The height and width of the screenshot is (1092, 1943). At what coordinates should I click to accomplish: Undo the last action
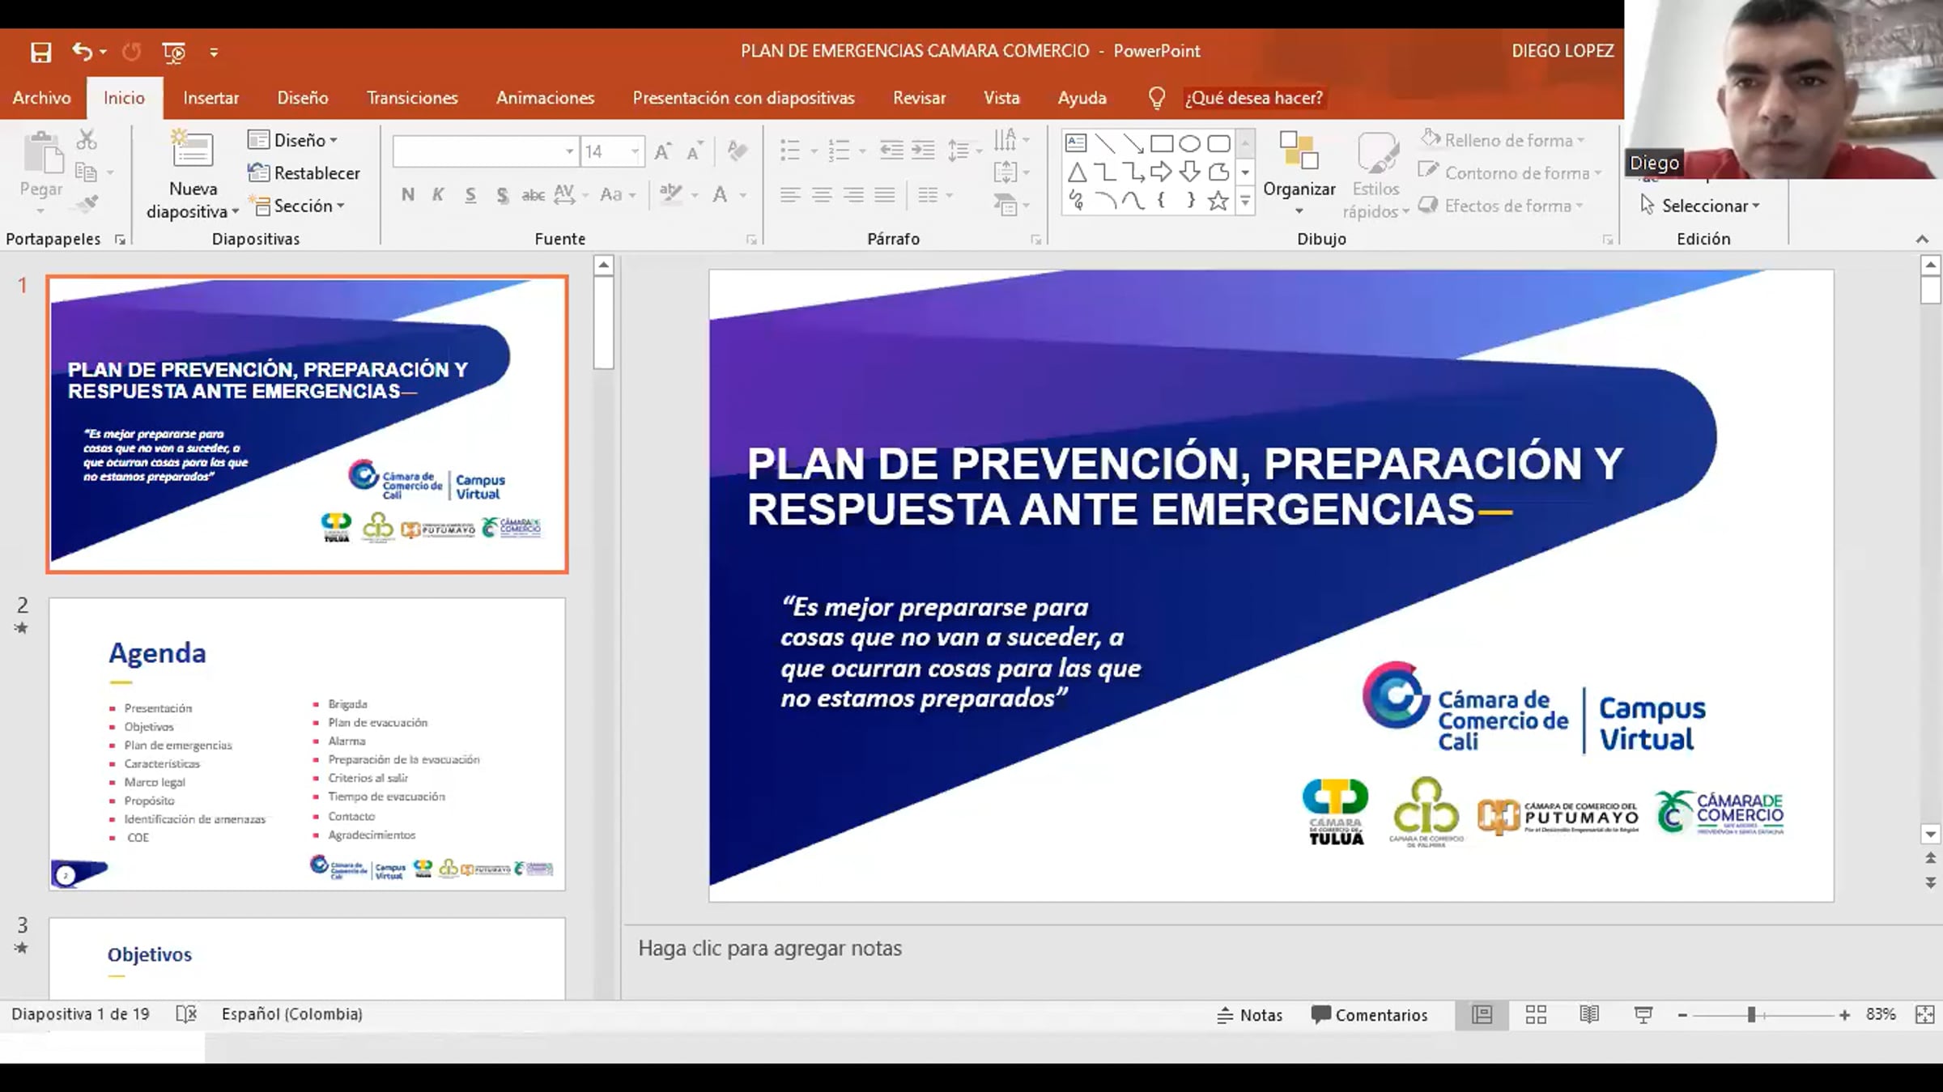pyautogui.click(x=82, y=52)
